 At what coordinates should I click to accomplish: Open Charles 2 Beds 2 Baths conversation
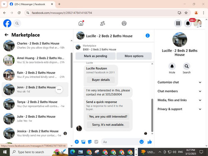click(x=35, y=45)
